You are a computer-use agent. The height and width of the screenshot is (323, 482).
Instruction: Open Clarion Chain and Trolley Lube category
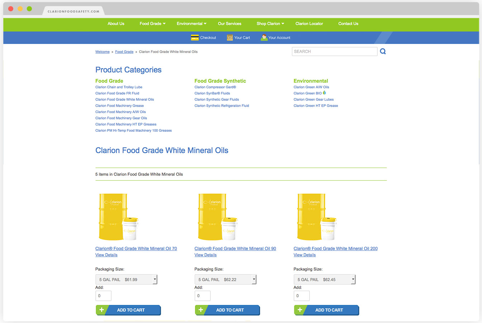tap(119, 87)
